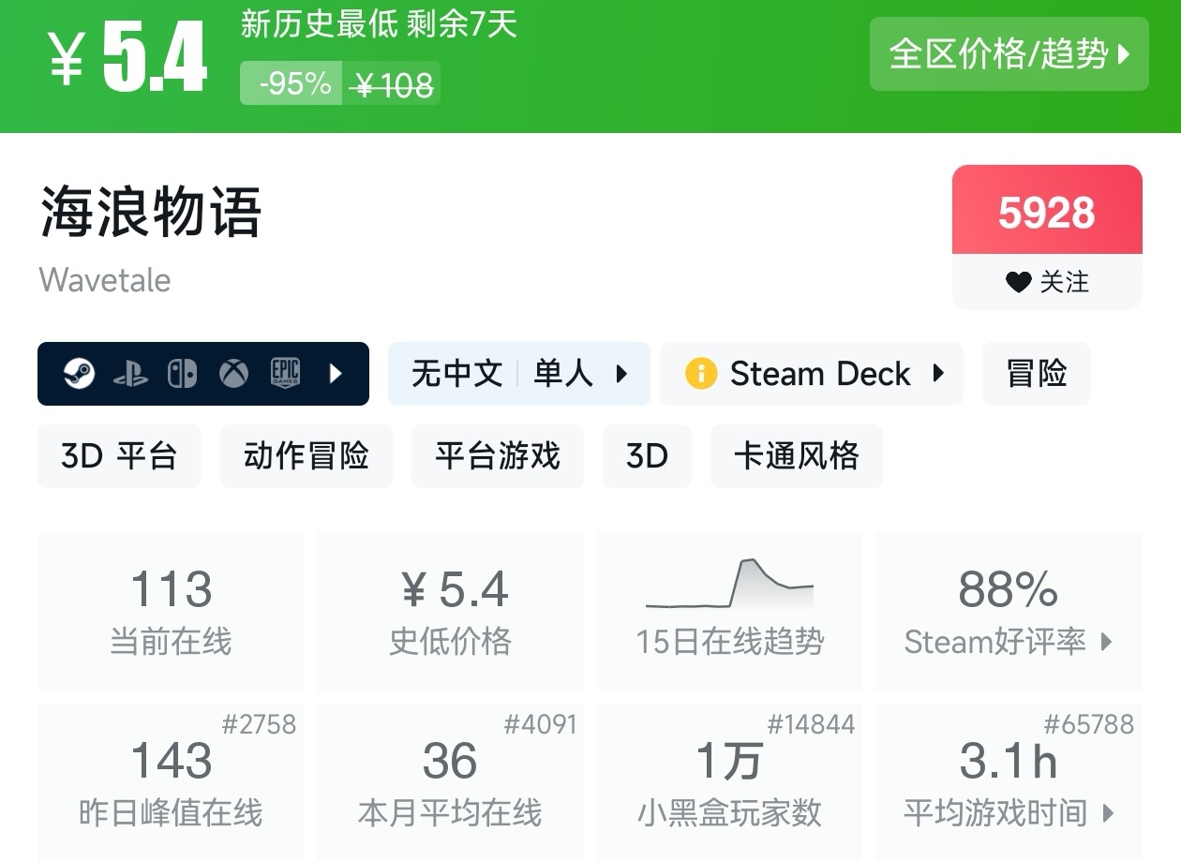Click the Epic Games platform icon

[x=285, y=374]
